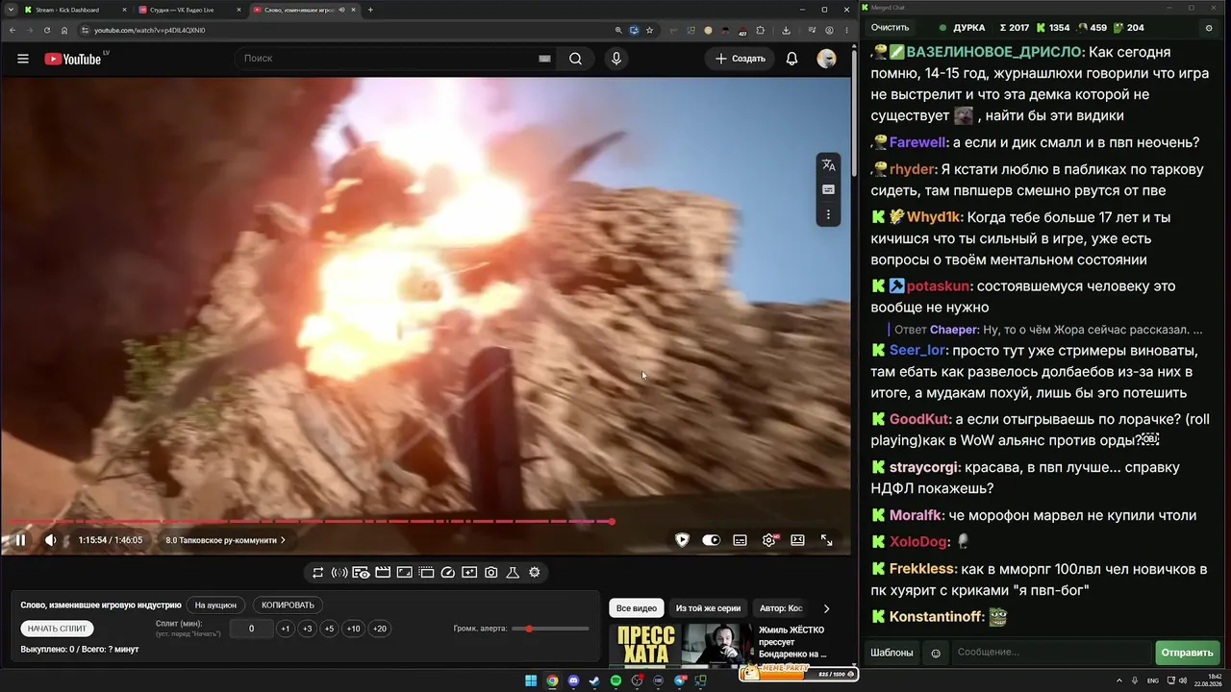This screenshot has width=1231, height=692.
Task: Open the on-screen keyboard in search box
Action: click(x=544, y=59)
